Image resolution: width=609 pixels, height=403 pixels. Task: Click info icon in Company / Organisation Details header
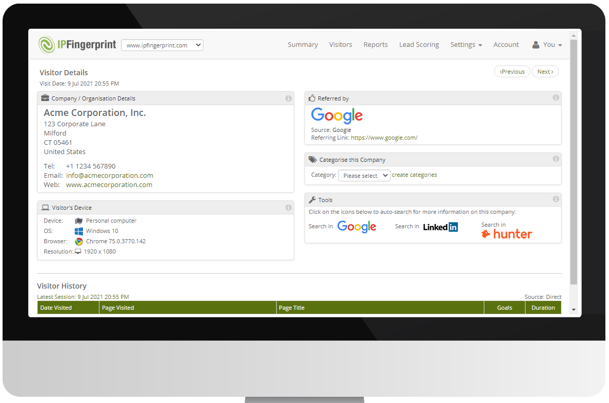(x=288, y=98)
